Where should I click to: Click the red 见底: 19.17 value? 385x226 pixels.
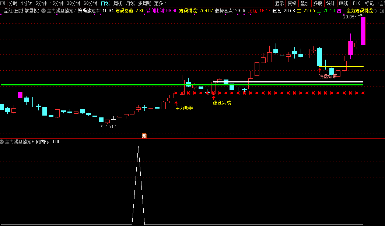(x=259, y=11)
